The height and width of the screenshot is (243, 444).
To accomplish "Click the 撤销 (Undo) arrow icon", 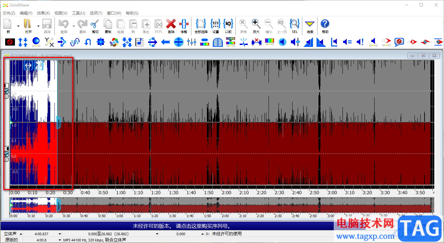I will (x=64, y=24).
